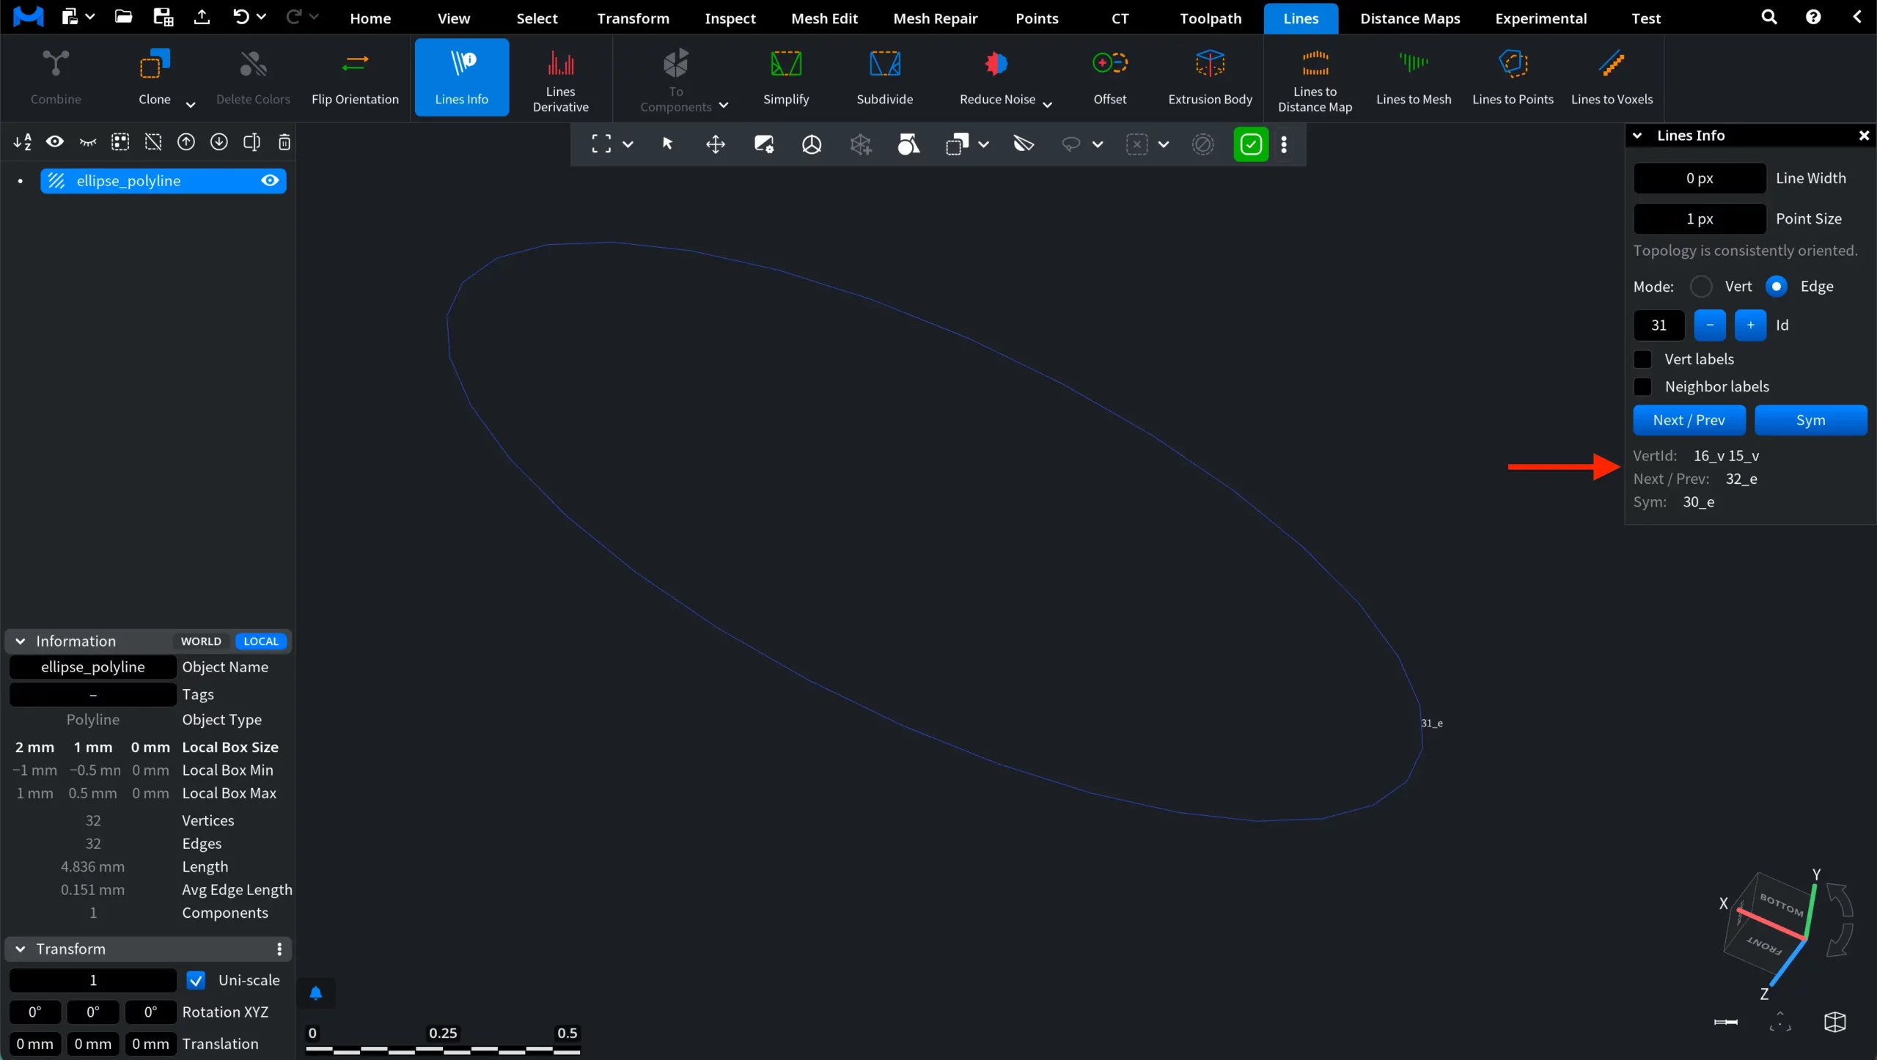Launch the Extrusion Body tool

(1210, 77)
